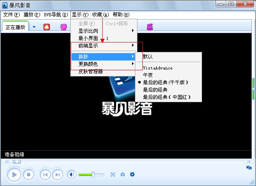Click the red home icon tab
The height and width of the screenshot is (186, 256).
[47, 27]
